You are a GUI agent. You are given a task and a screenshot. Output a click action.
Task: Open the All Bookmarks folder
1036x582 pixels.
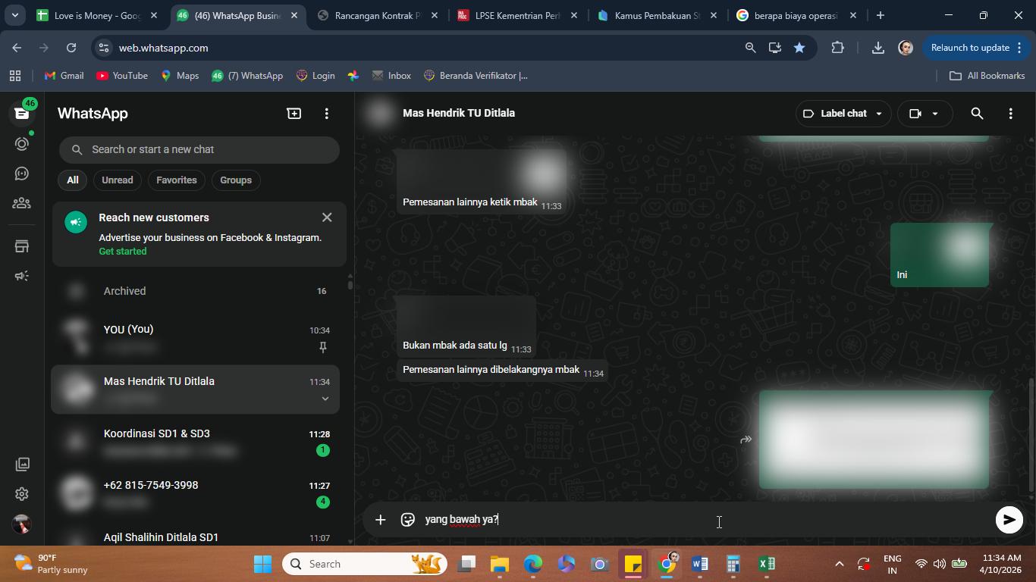click(x=987, y=76)
